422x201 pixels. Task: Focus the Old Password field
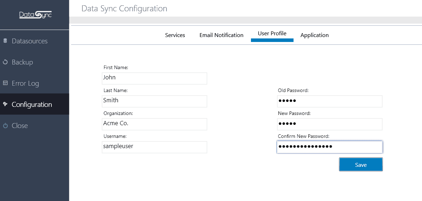[x=330, y=101]
